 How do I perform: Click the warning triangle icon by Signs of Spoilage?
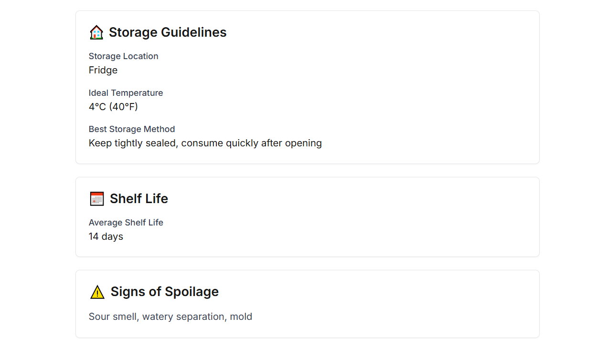pos(97,292)
